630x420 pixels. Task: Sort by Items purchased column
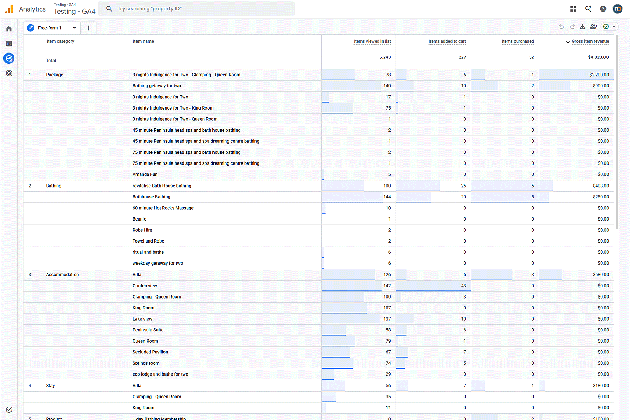(x=518, y=41)
